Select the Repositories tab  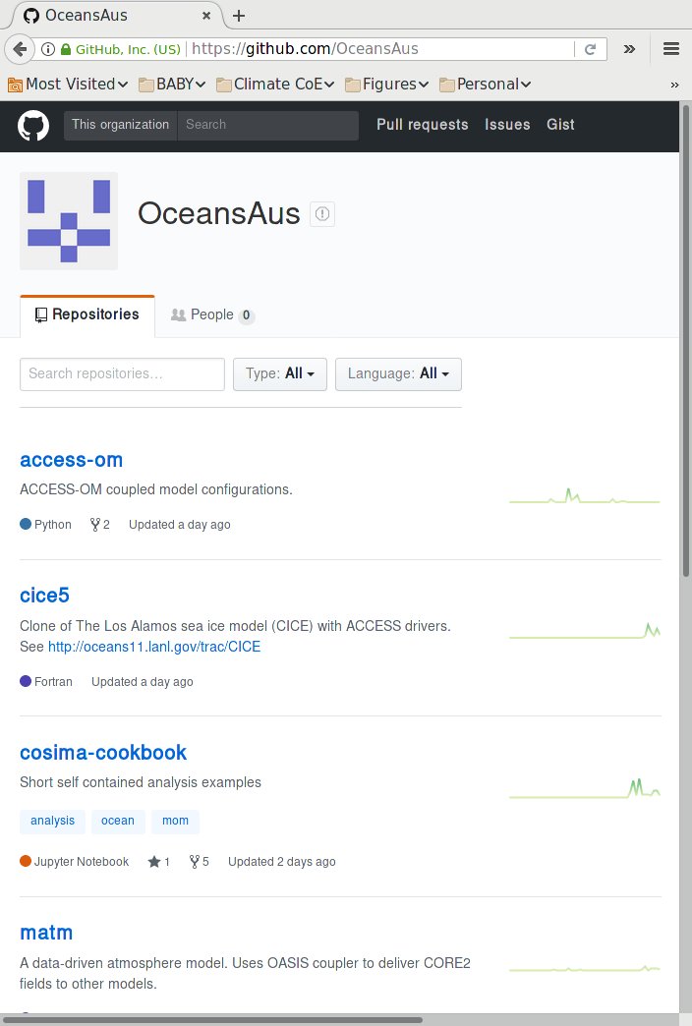87,315
